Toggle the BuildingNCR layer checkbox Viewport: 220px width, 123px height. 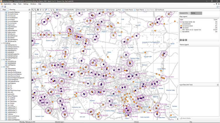coord(6,52)
